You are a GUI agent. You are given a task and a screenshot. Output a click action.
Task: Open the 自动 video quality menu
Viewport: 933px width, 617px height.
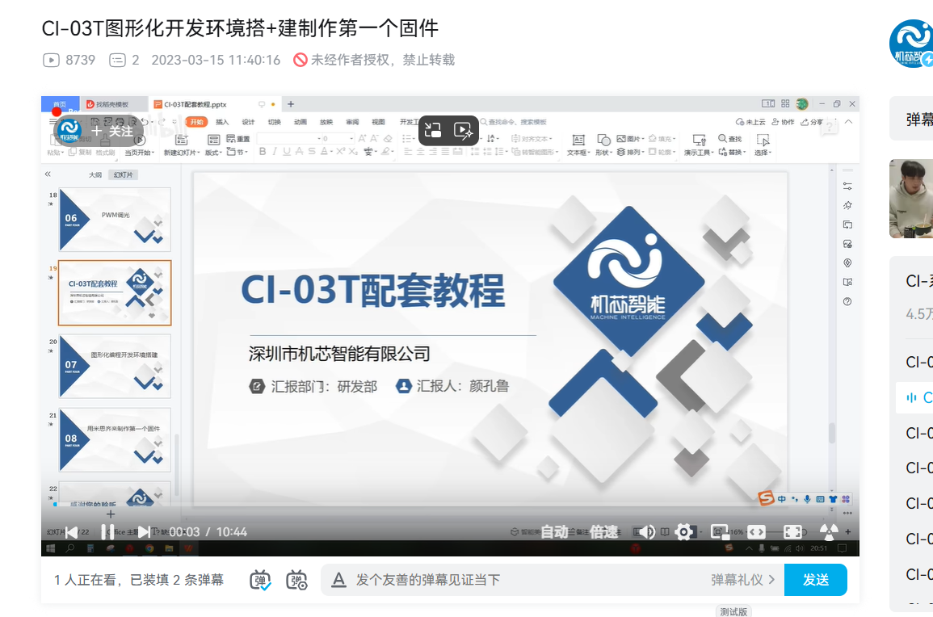click(x=554, y=531)
